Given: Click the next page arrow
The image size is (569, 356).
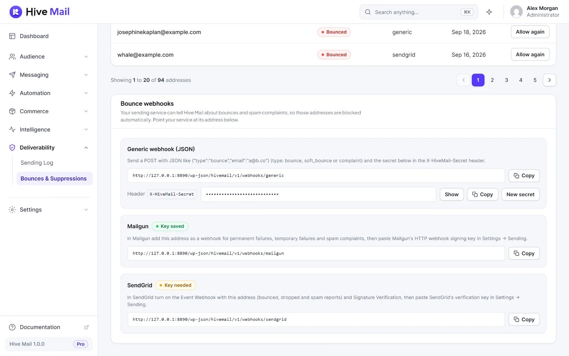Looking at the screenshot, I should (x=549, y=80).
